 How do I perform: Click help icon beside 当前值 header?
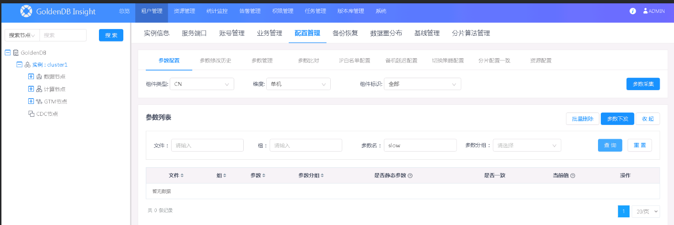coord(573,175)
